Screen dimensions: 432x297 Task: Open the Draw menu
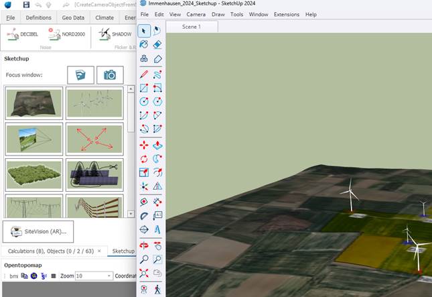point(218,14)
